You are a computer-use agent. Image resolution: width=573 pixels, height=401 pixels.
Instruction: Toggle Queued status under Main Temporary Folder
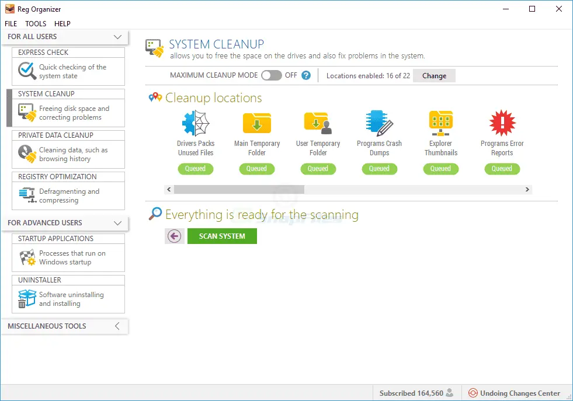[257, 169]
